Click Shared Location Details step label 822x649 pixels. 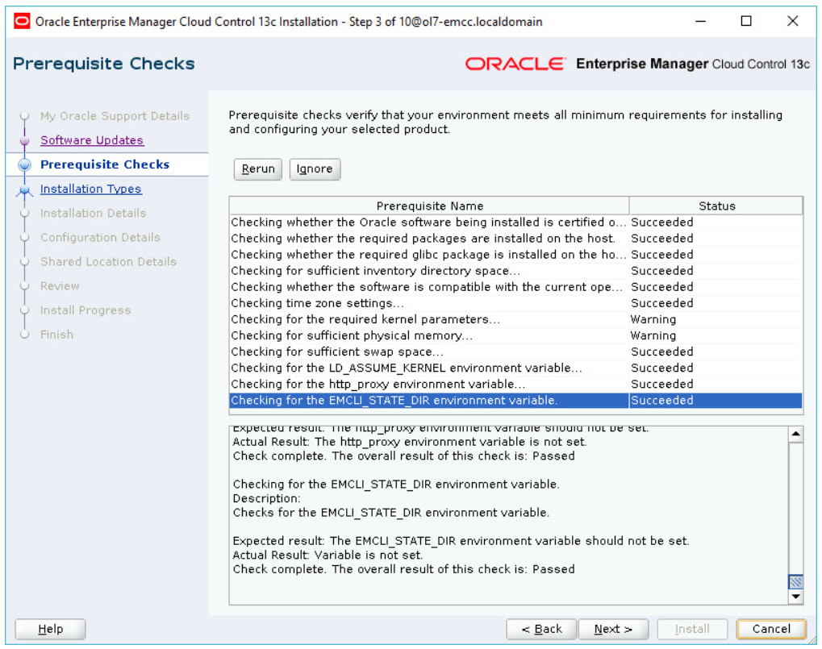109,262
